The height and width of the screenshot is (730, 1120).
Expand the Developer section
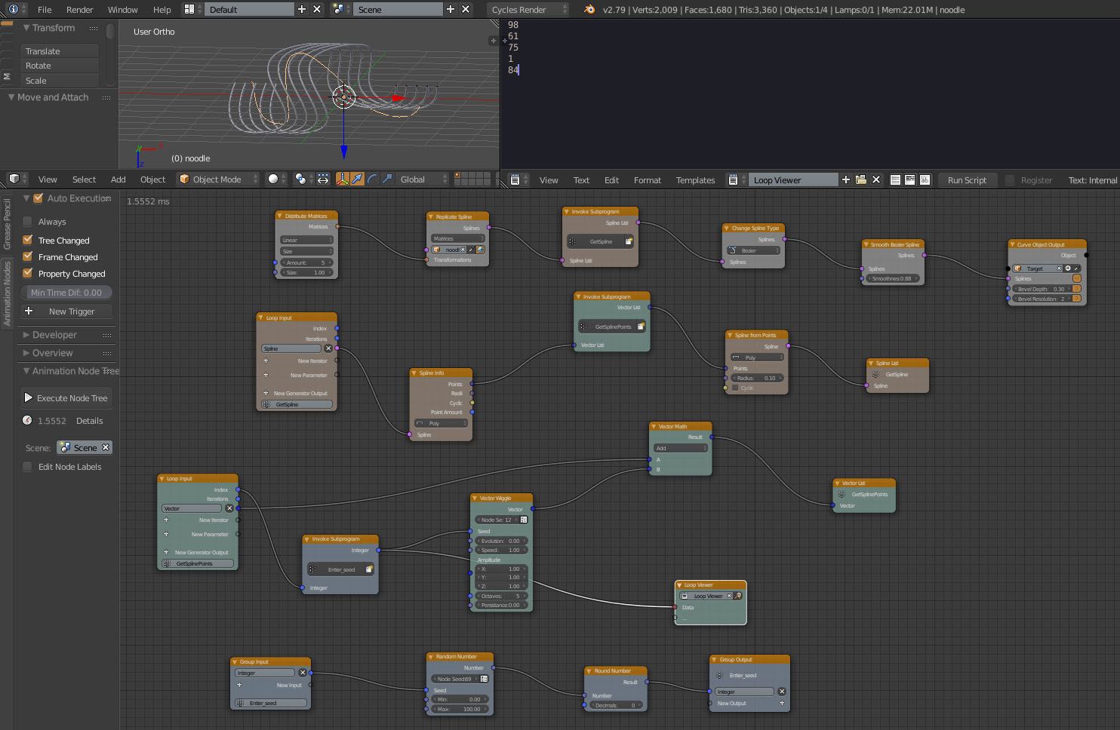tap(53, 334)
